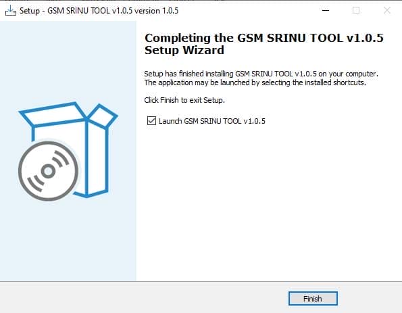Uncheck Launch GSM SRINU TOOL v1.0.5 checkbox
402x313 pixels.
[151, 120]
